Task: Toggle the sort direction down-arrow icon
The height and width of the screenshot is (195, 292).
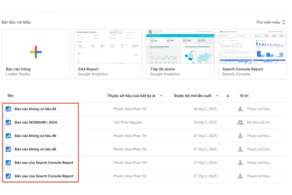Action: [228, 96]
